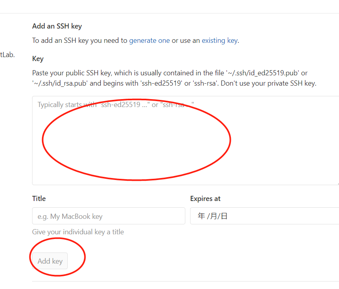Image resolution: width=339 pixels, height=289 pixels.
Task: Select the 'Expires at' field label
Action: point(205,199)
